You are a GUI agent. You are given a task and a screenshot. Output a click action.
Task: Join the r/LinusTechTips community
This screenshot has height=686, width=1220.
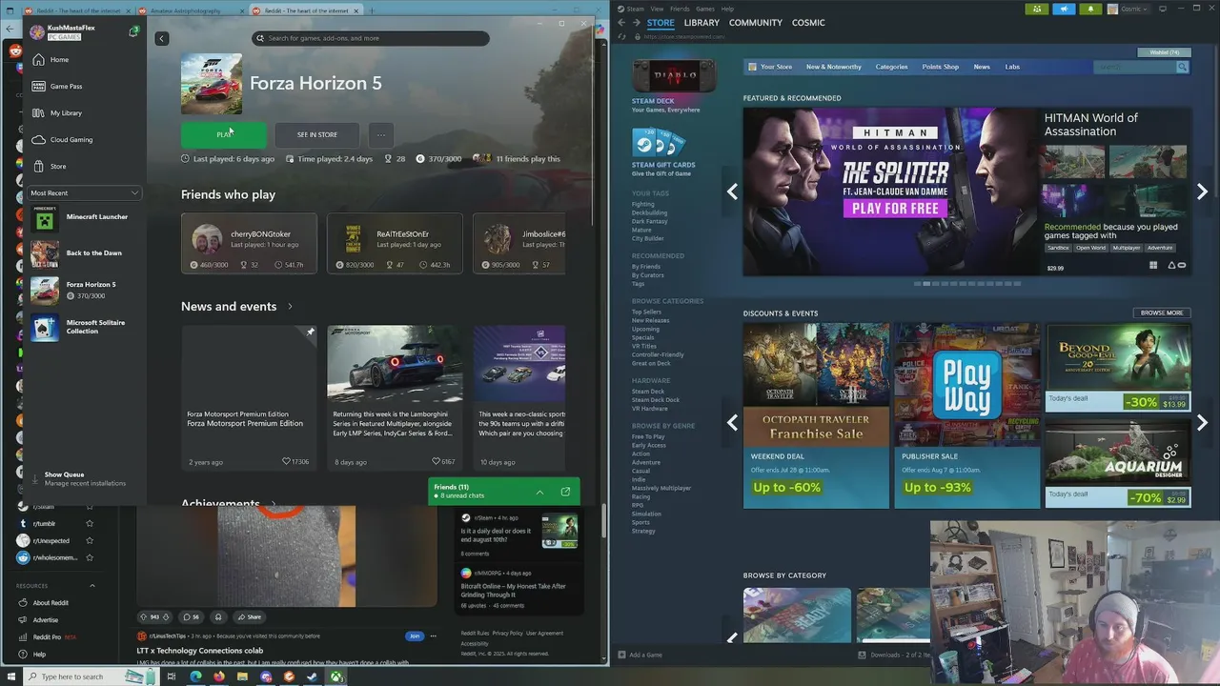coord(414,636)
